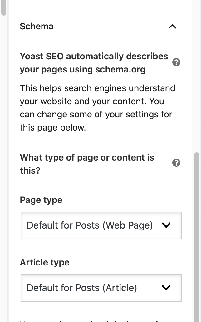Click help icon beside schema.org heading

[x=176, y=62]
